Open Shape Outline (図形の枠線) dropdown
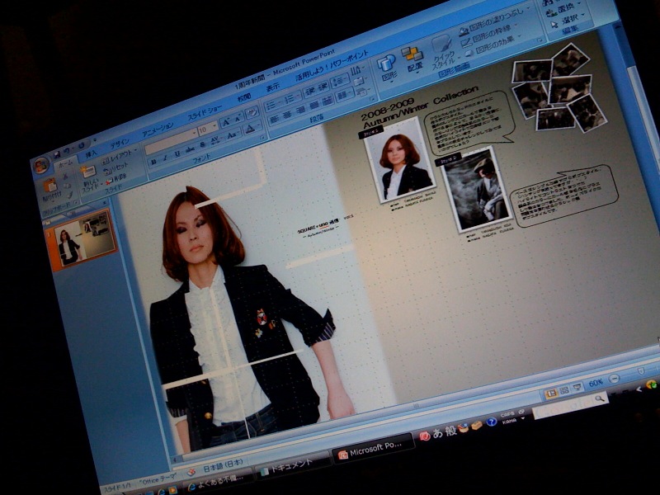 [489, 34]
